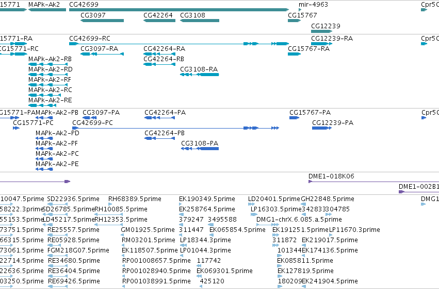
Task: Open EST EK118507.5prime
Action: pyautogui.click(x=123, y=256)
